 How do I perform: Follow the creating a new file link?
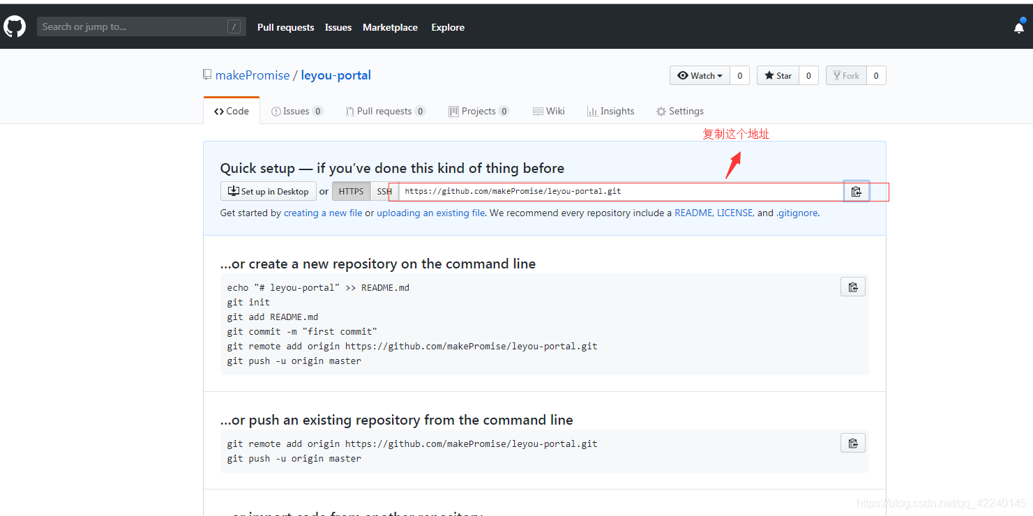323,213
